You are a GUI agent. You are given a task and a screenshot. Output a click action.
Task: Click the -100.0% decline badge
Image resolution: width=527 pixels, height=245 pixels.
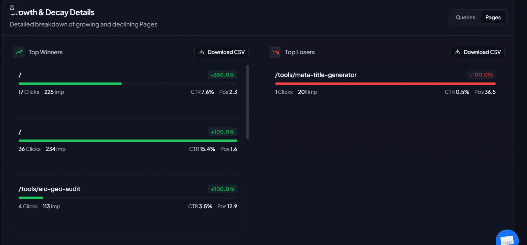click(481, 75)
